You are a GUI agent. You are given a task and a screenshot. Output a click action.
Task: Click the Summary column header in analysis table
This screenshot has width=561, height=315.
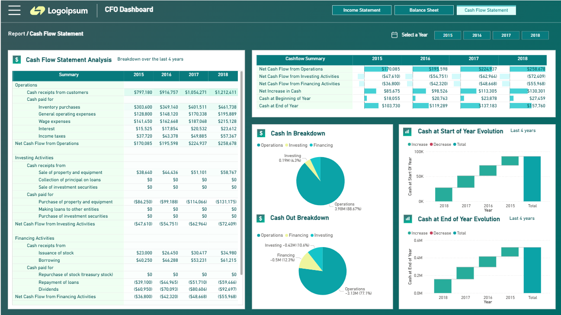(x=68, y=75)
